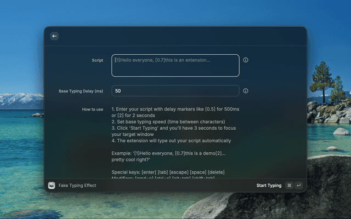Click the Fake Typing Effect extension icon
Image resolution: width=351 pixels, height=219 pixels.
pos(52,186)
